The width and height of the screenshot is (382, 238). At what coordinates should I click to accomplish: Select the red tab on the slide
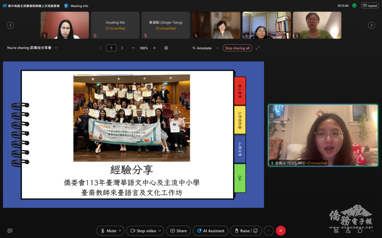(x=240, y=91)
